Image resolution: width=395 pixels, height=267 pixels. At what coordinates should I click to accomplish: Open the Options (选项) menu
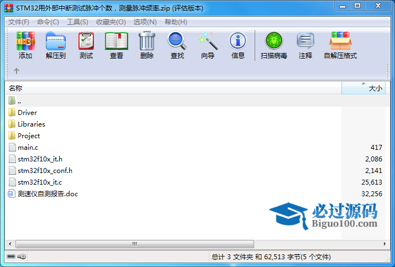pos(145,22)
